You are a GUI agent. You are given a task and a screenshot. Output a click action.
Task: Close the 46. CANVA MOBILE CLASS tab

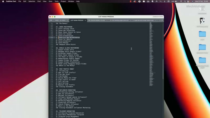pos(107,20)
